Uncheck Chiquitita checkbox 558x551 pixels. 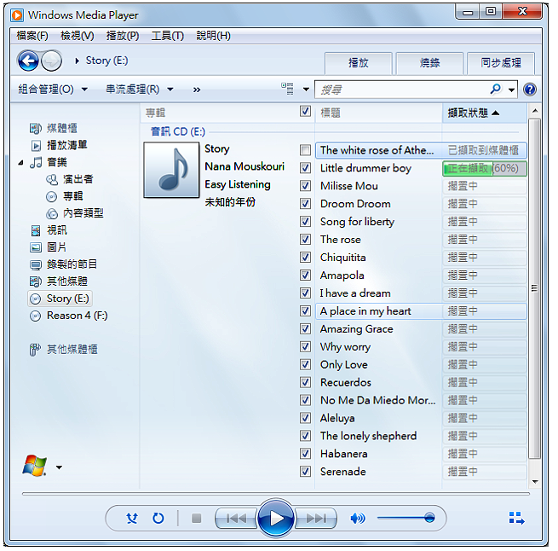point(305,257)
